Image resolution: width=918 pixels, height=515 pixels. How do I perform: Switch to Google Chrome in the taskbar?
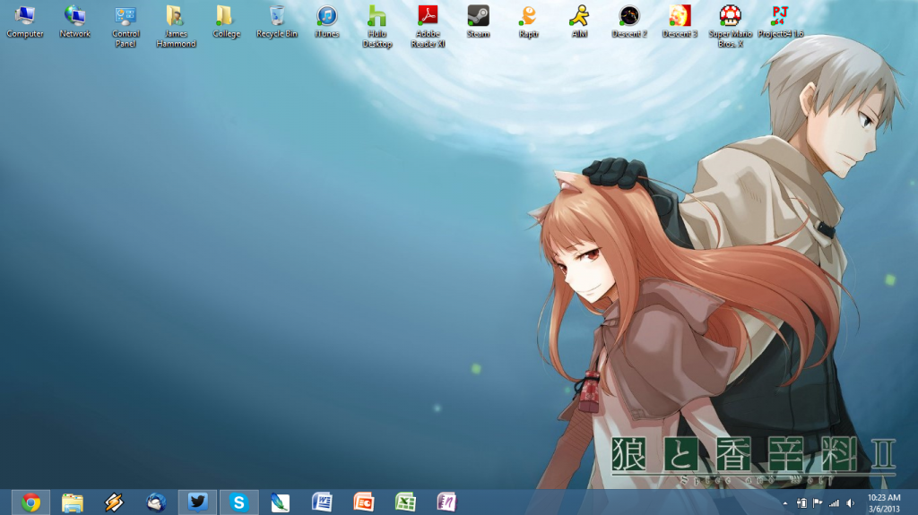click(30, 502)
